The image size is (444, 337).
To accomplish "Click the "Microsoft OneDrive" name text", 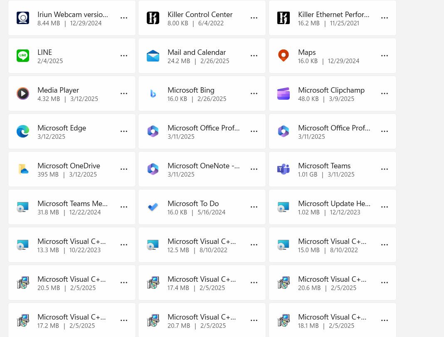I will (x=69, y=166).
